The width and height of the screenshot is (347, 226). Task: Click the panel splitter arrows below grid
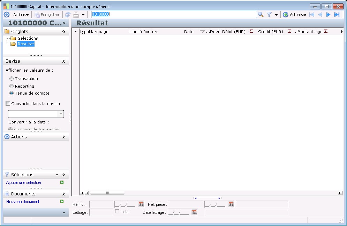[x=208, y=198]
